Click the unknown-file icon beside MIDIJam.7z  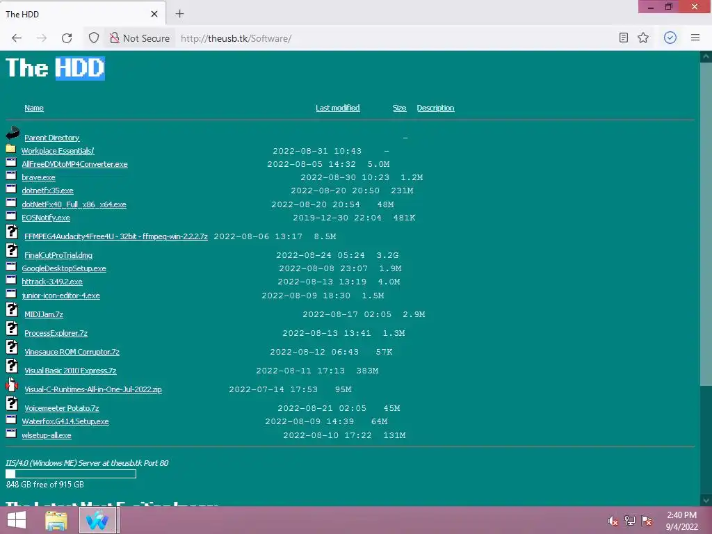(x=13, y=309)
